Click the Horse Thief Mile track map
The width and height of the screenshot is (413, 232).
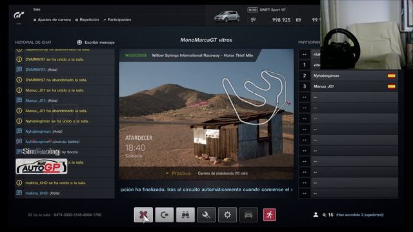tap(254, 97)
